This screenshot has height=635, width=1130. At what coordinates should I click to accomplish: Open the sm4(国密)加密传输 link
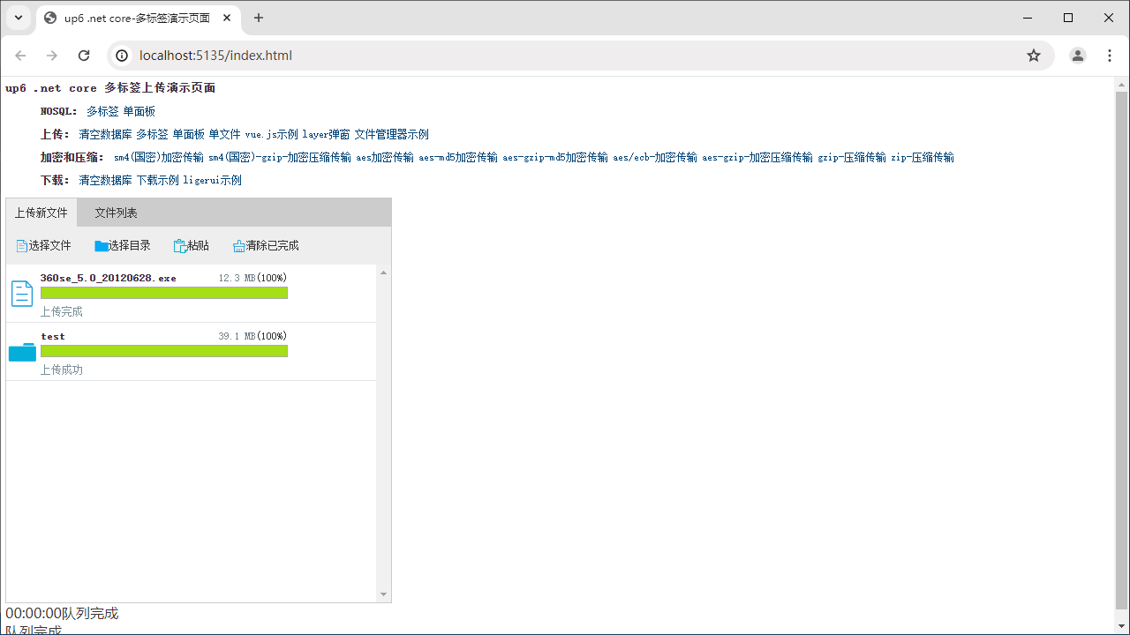click(158, 158)
